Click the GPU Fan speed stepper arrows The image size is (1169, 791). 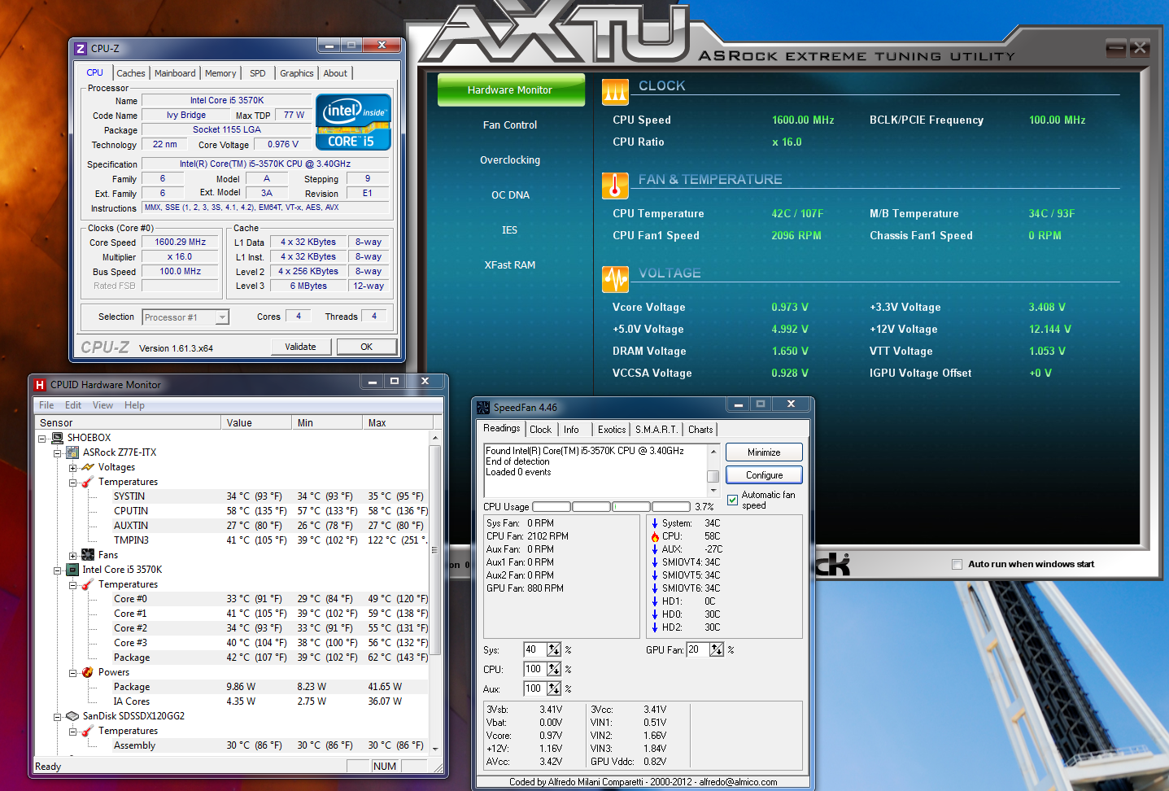717,649
